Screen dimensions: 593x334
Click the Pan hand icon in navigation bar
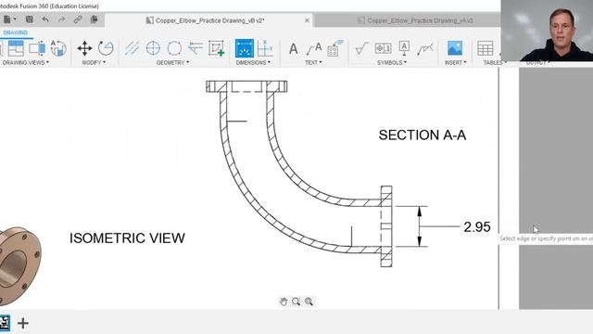click(x=284, y=302)
